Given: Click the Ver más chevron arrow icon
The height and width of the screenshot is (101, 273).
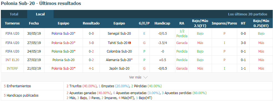Looking at the screenshot, I should click(145, 77).
